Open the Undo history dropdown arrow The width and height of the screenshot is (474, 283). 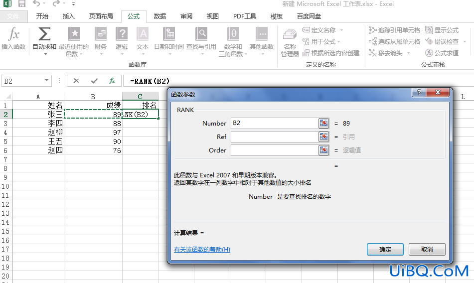tap(44, 3)
